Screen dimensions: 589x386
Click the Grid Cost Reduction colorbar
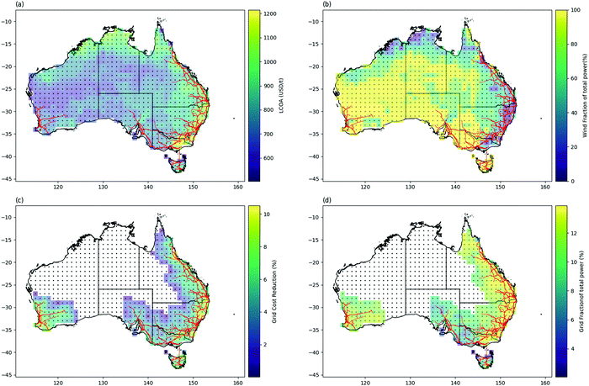(x=253, y=291)
